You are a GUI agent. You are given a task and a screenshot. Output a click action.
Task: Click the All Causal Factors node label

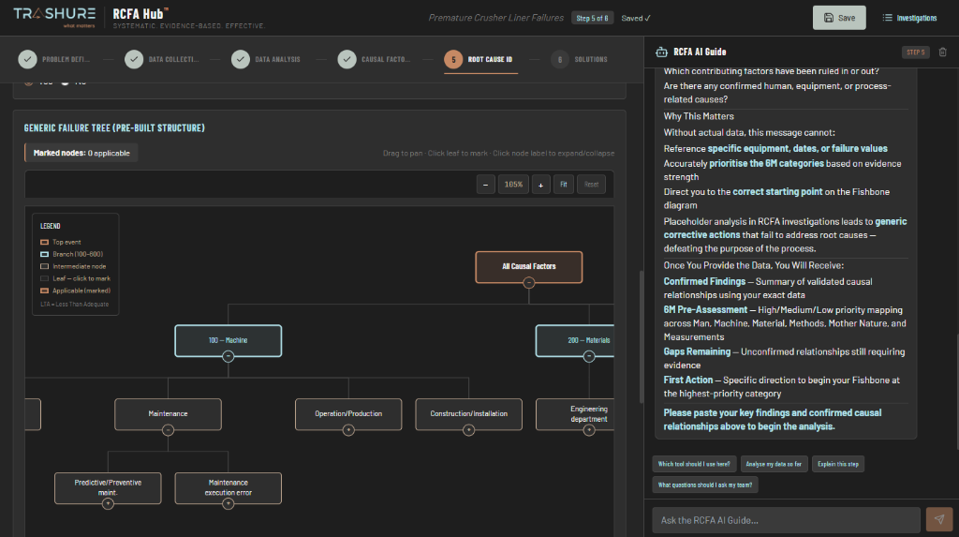click(529, 266)
